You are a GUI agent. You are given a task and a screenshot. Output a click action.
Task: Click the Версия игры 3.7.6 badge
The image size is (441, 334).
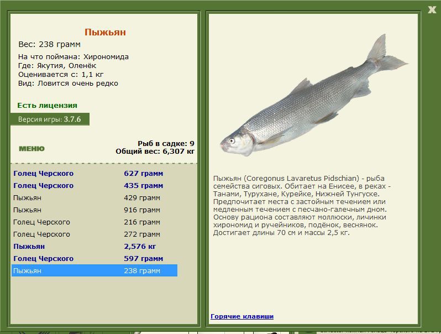(50, 119)
